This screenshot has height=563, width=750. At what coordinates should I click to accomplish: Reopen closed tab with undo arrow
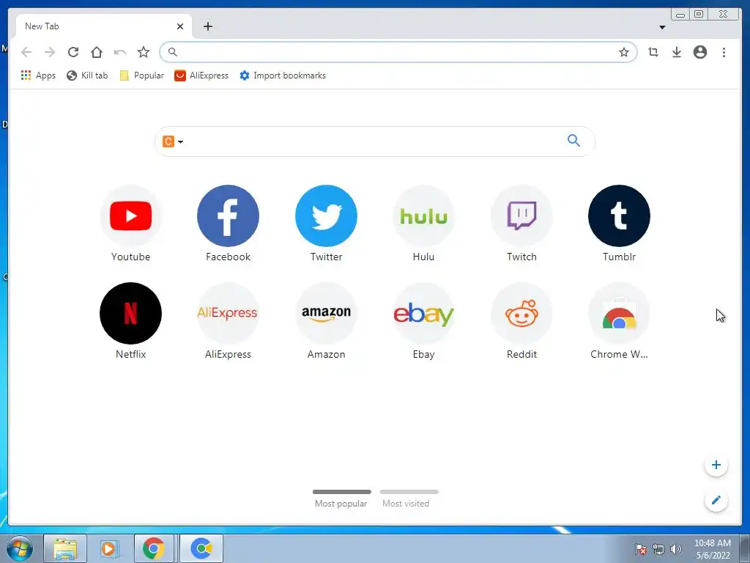pos(120,52)
